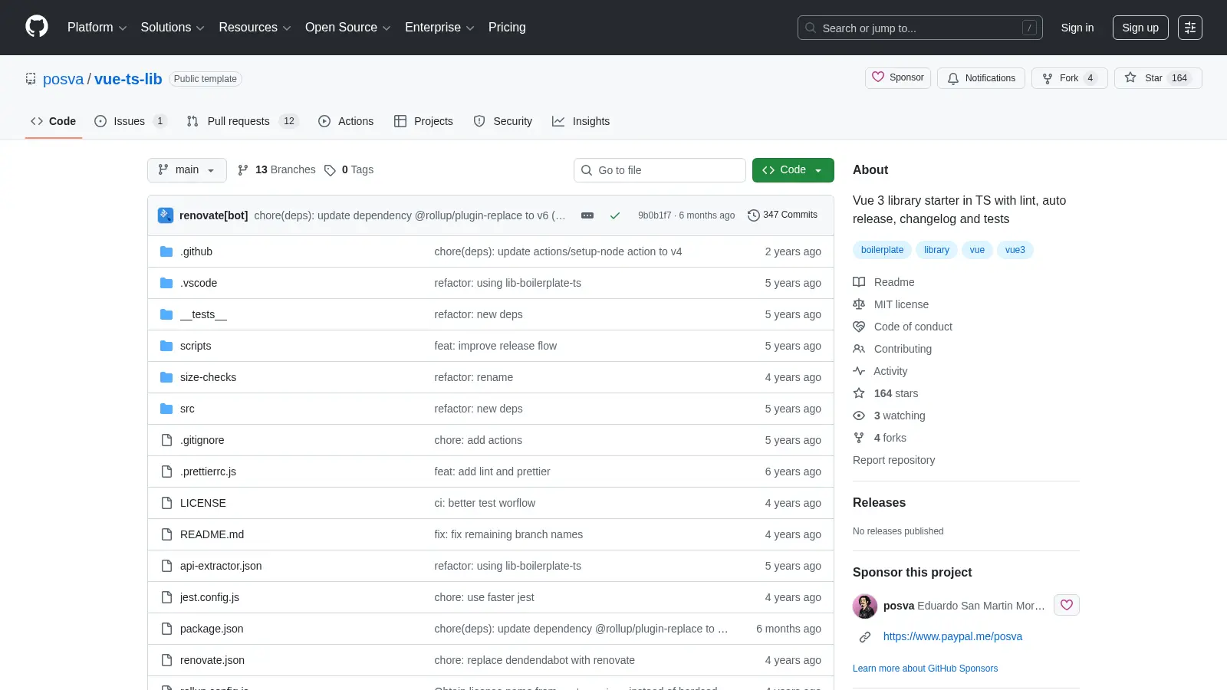This screenshot has height=690, width=1227.
Task: Click the fork icon beside Fork count
Action: pos(1048,78)
